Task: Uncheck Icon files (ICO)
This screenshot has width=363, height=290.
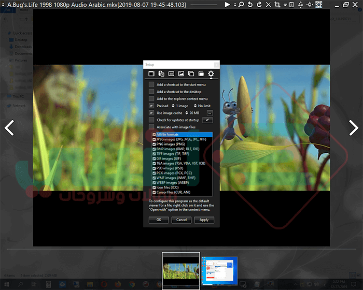Action: tap(154, 187)
